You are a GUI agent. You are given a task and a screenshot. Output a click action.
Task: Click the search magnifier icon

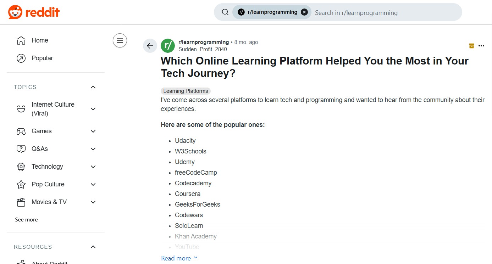(x=225, y=12)
